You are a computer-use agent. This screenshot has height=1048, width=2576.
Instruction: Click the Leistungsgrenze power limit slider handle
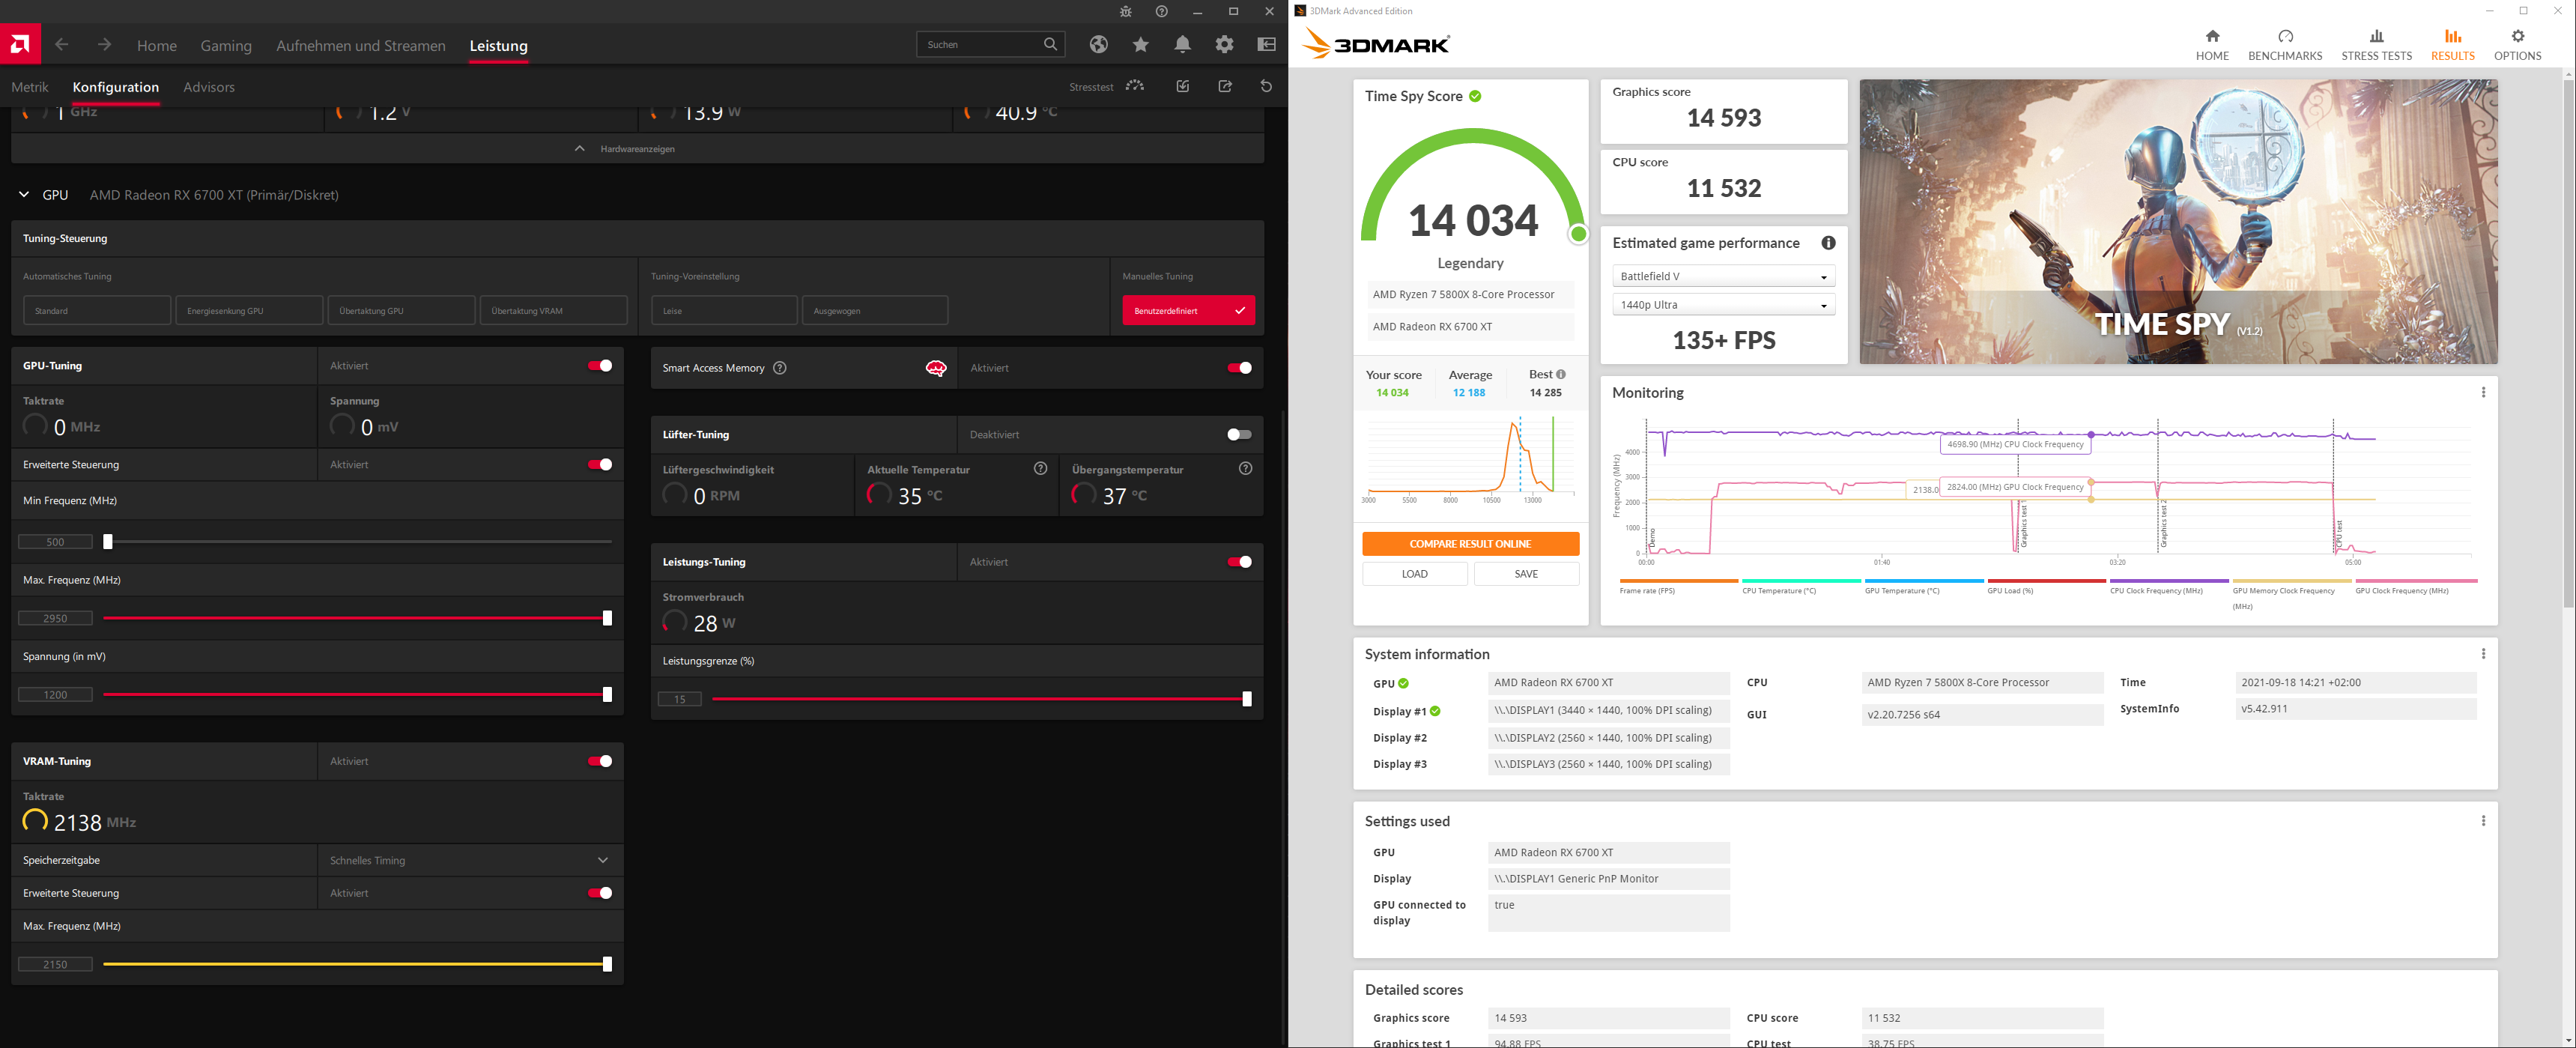coord(1247,699)
